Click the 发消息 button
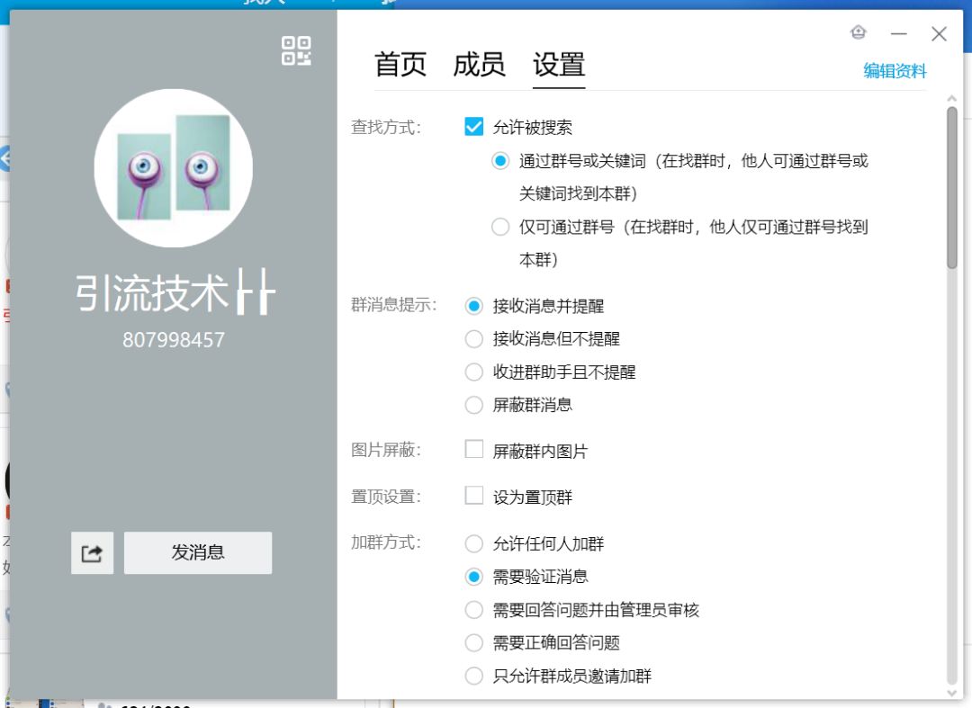 coord(198,552)
